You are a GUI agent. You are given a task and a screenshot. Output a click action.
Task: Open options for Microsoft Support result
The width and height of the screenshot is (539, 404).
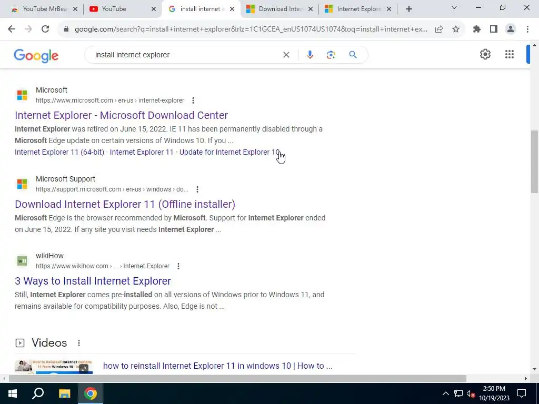click(x=197, y=189)
